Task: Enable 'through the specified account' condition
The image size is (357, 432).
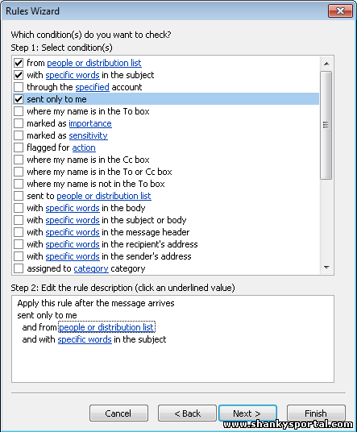Action: 19,87
